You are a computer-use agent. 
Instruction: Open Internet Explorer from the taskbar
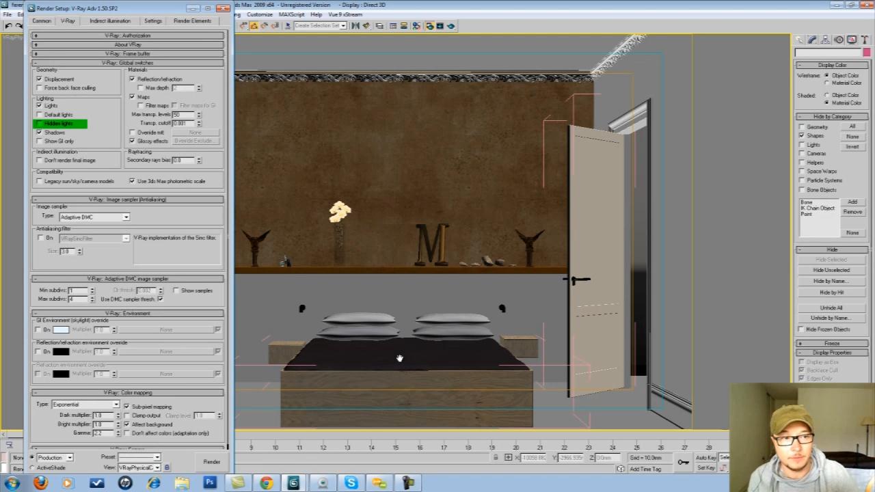click(x=154, y=483)
